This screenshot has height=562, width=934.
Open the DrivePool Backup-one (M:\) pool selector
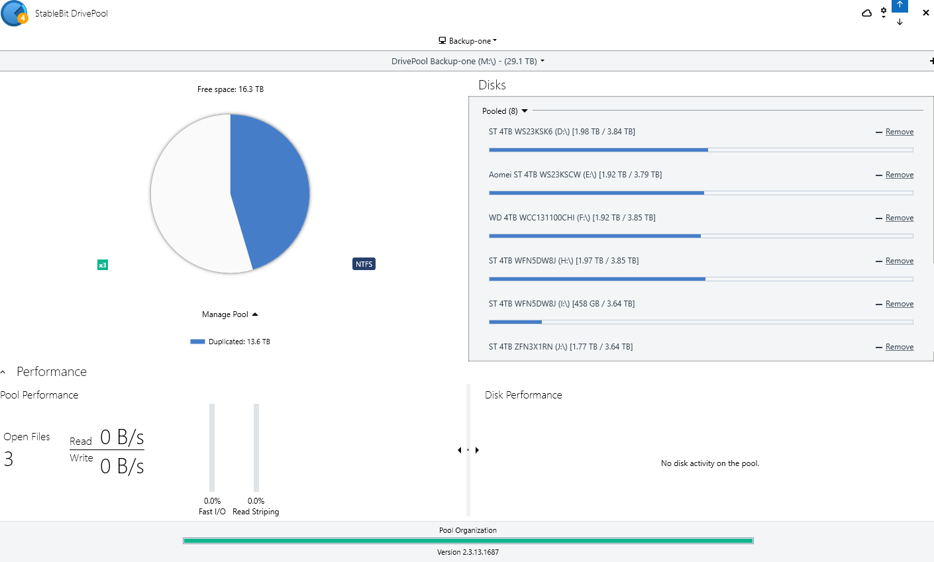(468, 61)
